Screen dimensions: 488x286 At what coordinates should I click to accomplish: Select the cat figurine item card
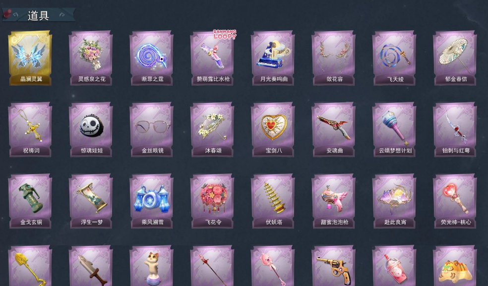[x=152, y=266]
